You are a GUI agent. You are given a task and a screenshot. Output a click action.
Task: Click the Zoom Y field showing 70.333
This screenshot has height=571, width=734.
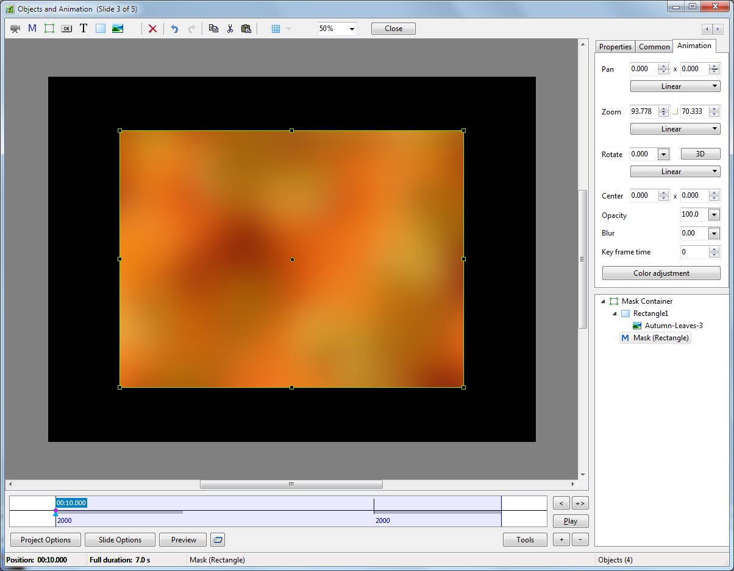point(694,111)
